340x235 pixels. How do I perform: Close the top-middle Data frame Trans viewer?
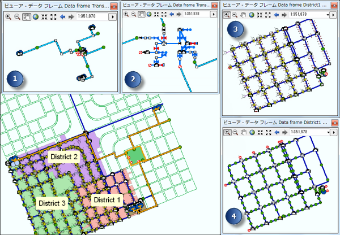coord(214,6)
